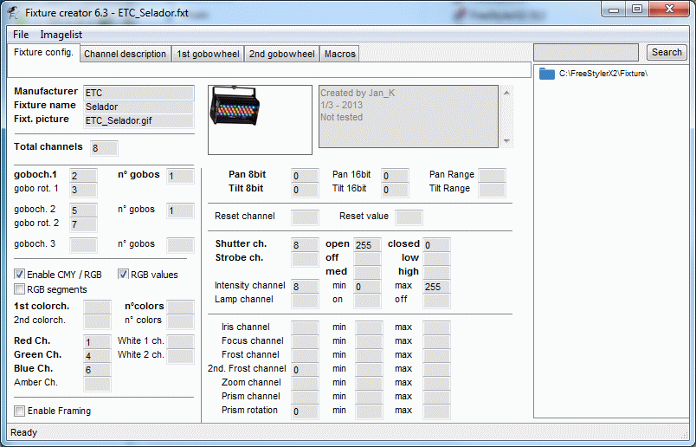Click the Search button
The height and width of the screenshot is (447, 696).
(x=667, y=53)
